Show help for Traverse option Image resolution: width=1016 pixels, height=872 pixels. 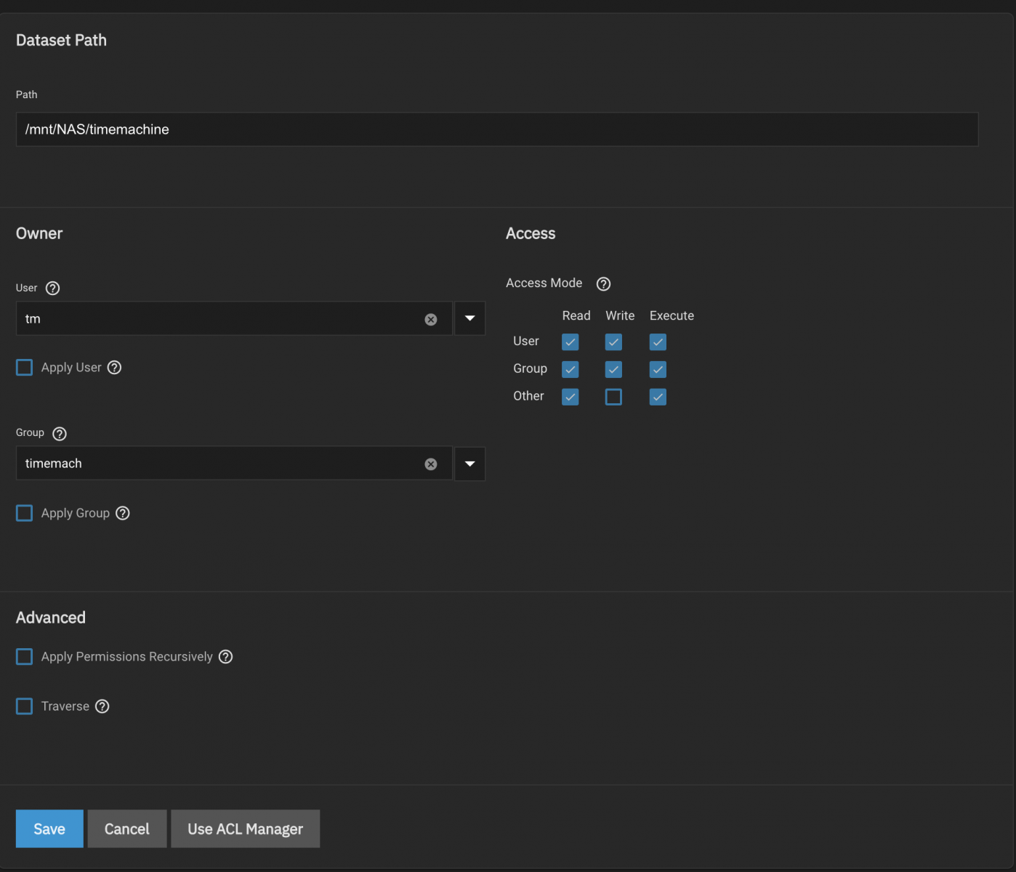pyautogui.click(x=102, y=706)
